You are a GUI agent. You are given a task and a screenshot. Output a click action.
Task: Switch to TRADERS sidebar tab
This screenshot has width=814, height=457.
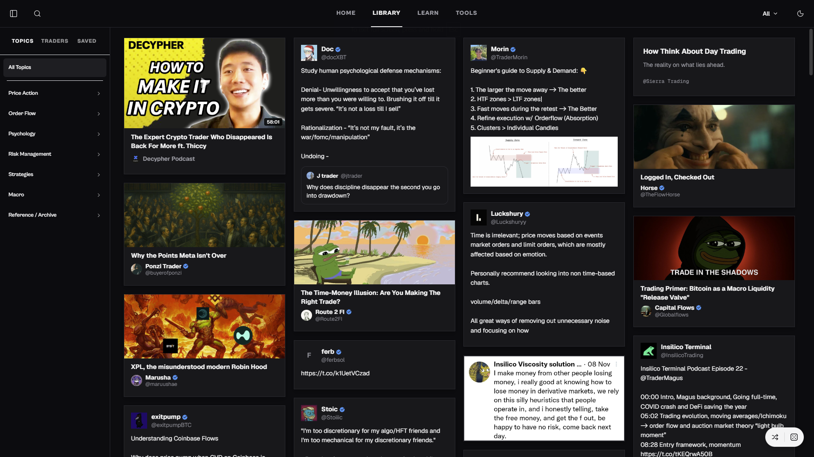coord(55,41)
